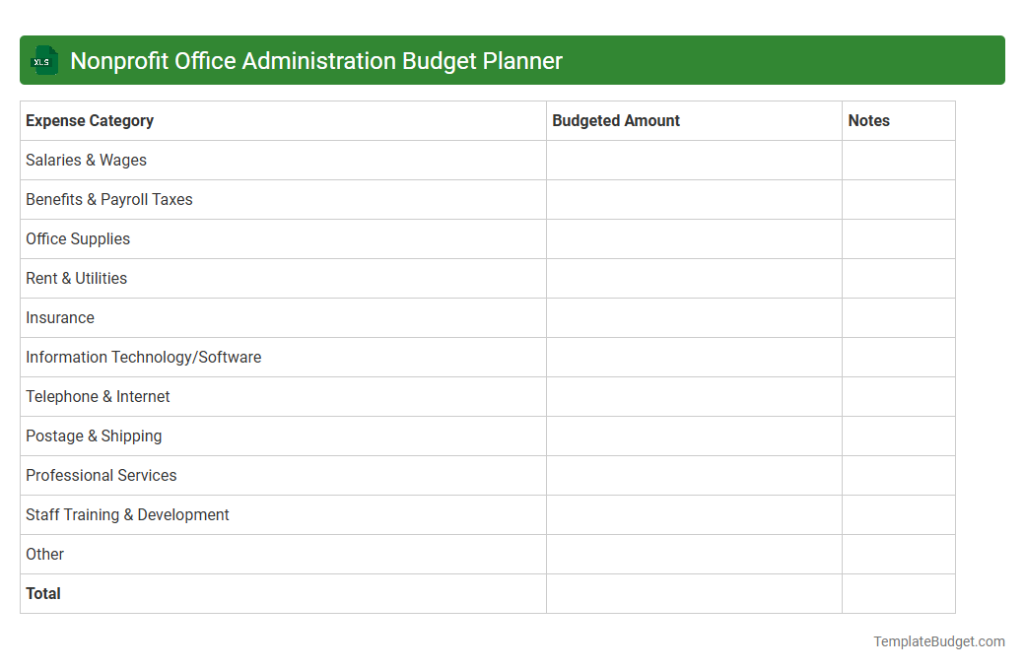Select the Total row label
Image resolution: width=1025 pixels, height=670 pixels.
tap(43, 593)
